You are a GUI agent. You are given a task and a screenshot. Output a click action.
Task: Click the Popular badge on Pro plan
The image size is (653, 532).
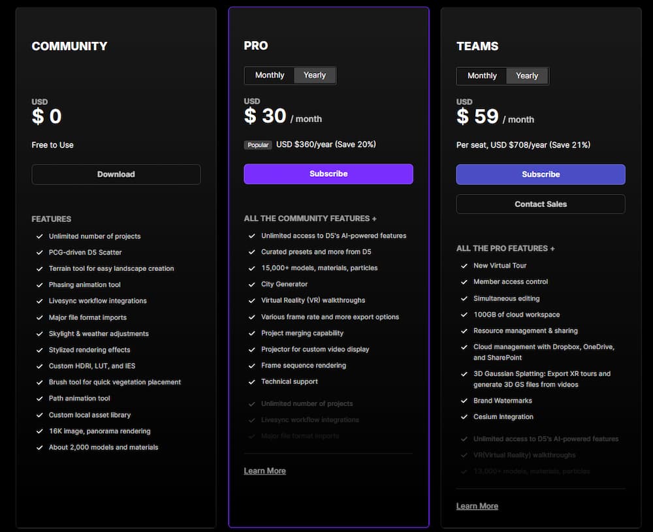258,145
